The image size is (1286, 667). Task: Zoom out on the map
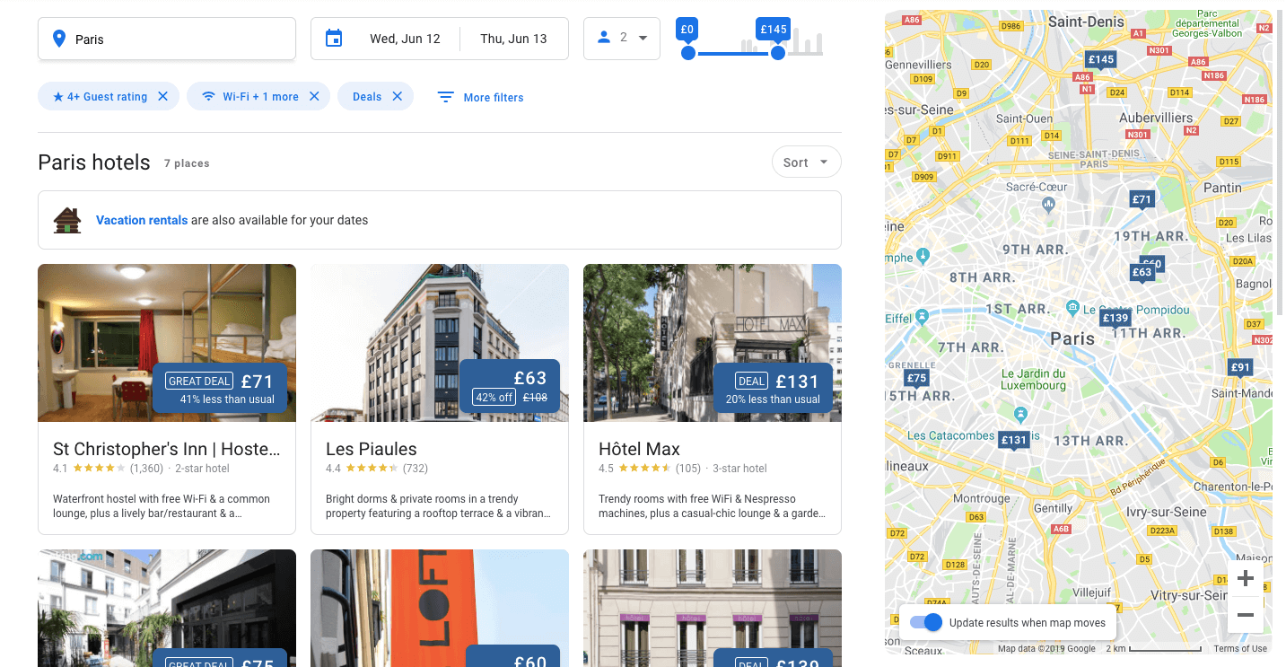point(1246,615)
